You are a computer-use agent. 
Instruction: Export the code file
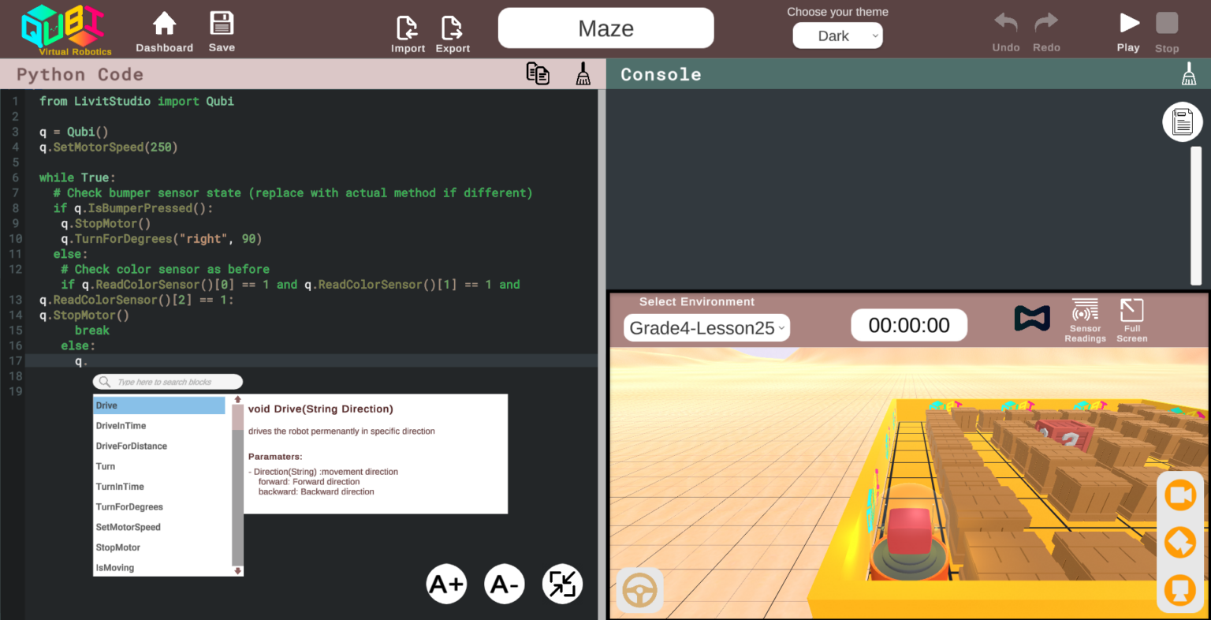453,35
